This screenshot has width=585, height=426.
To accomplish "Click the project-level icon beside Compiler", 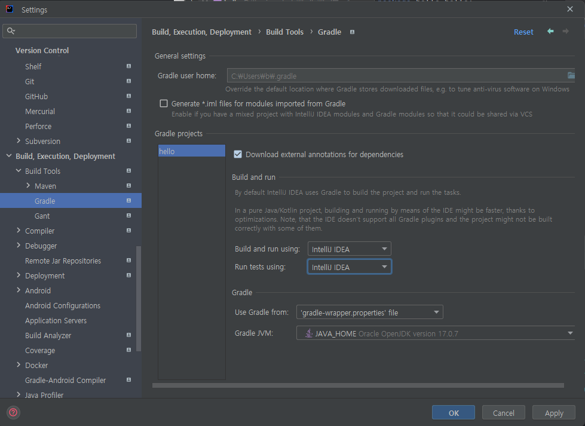I will click(128, 230).
